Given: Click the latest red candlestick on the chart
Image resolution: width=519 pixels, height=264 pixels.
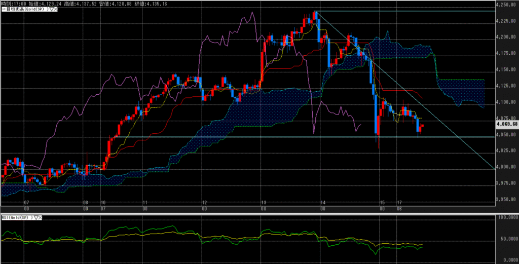Looking at the screenshot, I should (422, 126).
